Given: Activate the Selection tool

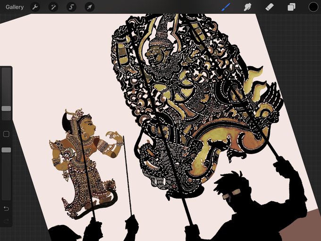Looking at the screenshot, I should click(71, 7).
